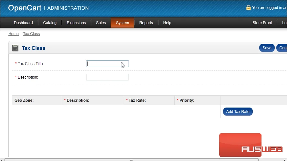Screen dimensions: 287x161
Task: Click the 'You are logged in' text
Action: 270,8
